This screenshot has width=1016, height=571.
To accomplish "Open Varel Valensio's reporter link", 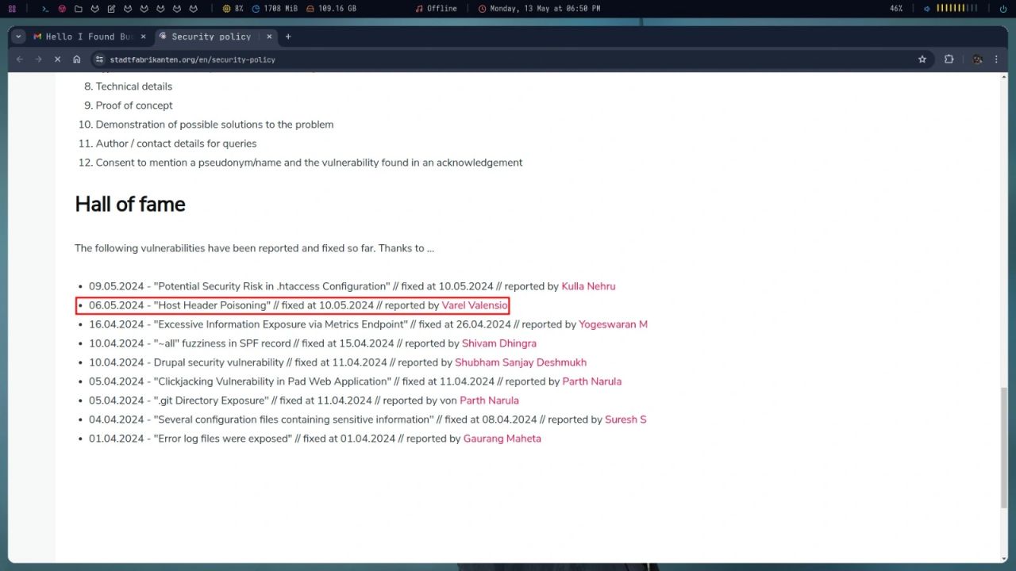I will click(x=475, y=305).
